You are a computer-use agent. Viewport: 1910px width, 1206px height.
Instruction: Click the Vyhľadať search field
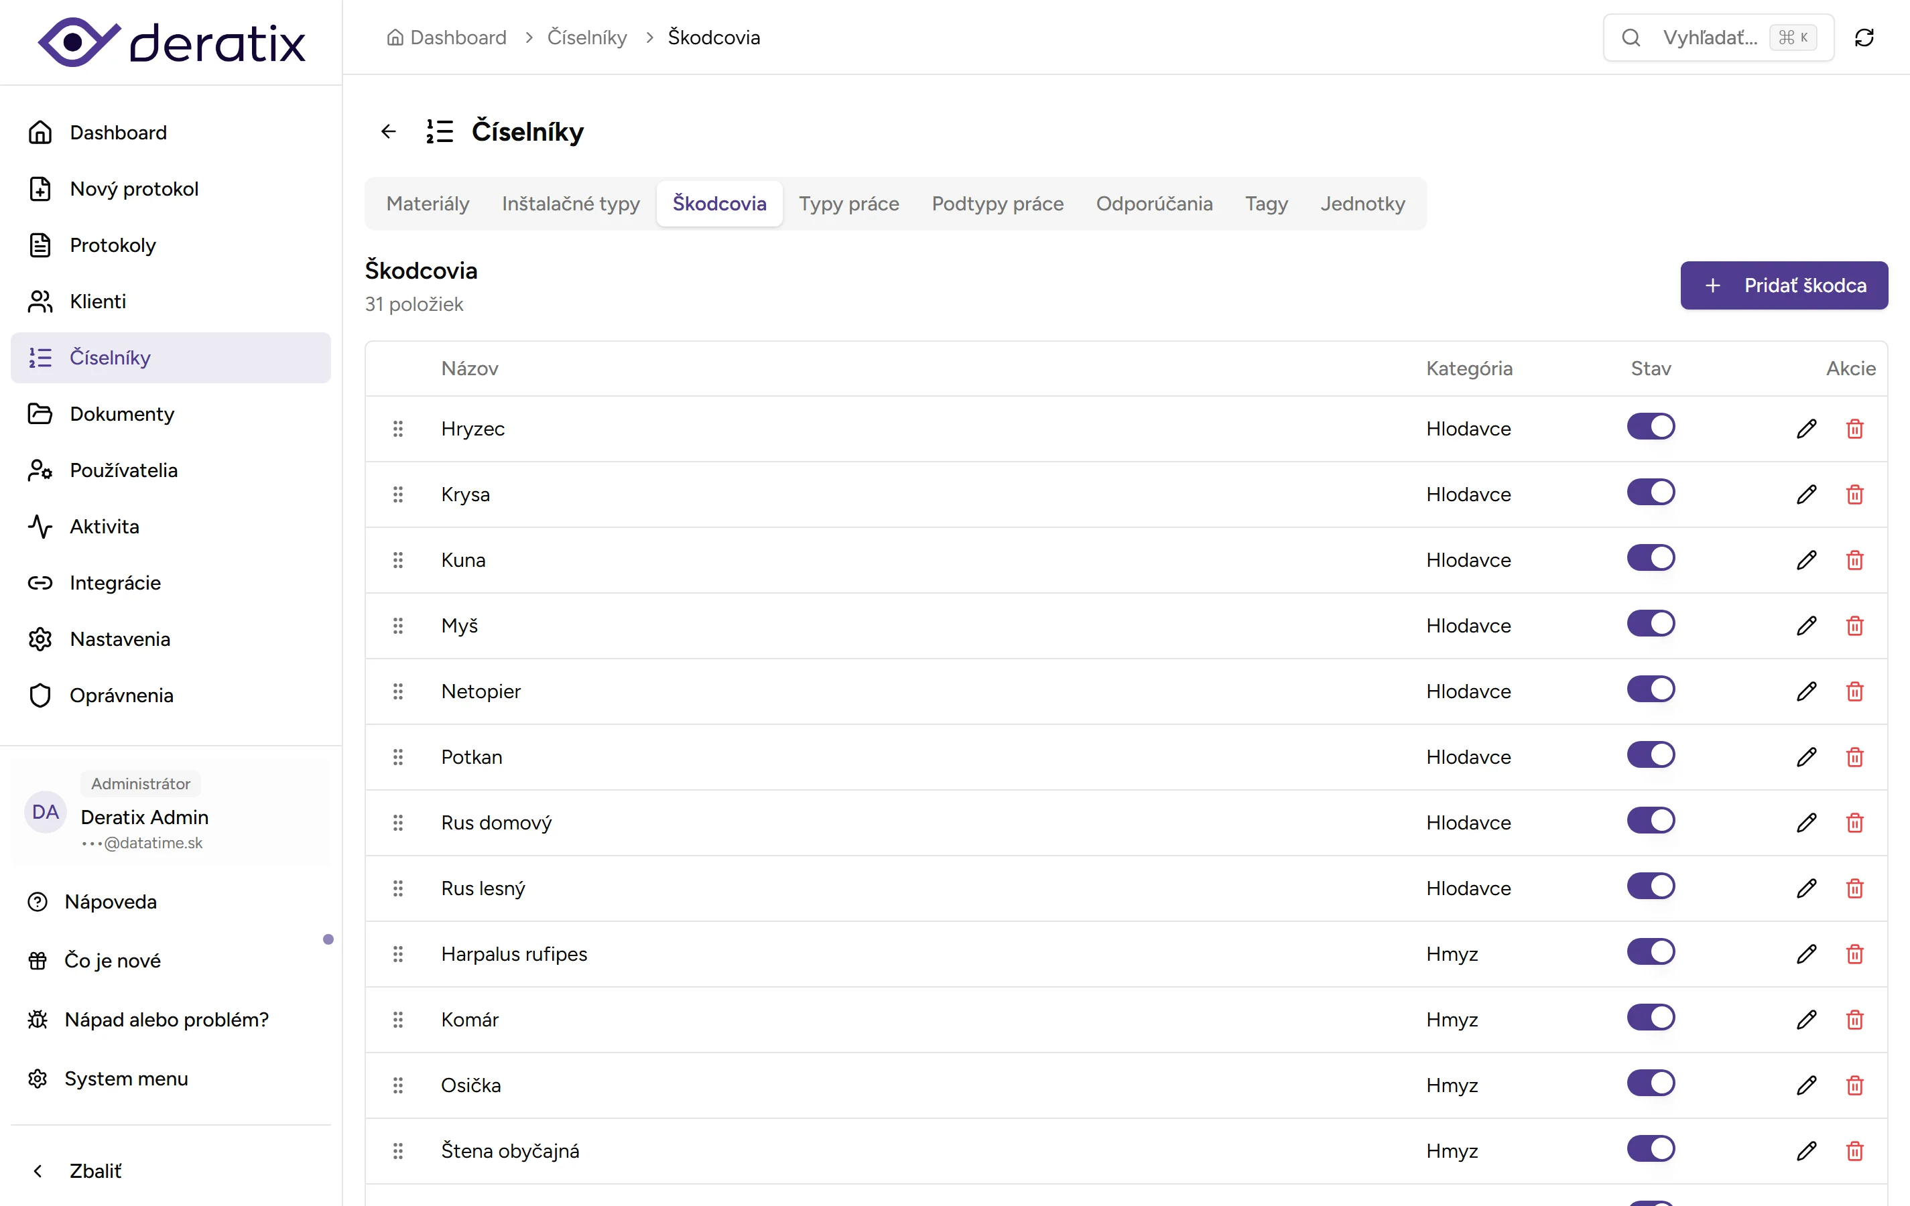pyautogui.click(x=1713, y=38)
